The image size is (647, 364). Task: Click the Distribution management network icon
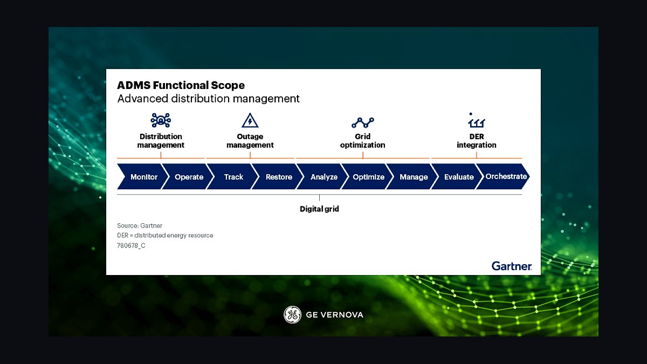(161, 120)
